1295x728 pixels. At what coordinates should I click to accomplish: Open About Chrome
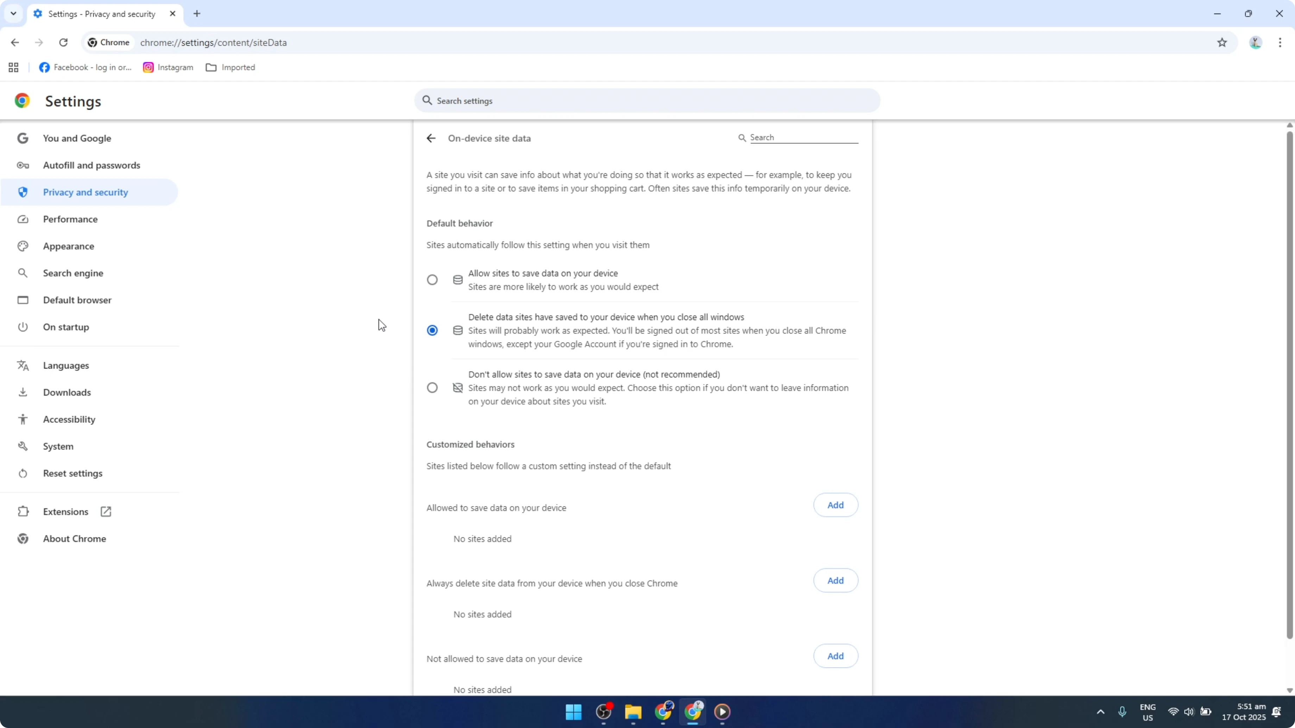coord(74,538)
